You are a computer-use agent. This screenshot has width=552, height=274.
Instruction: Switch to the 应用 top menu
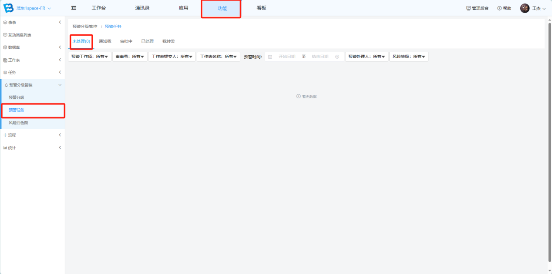(184, 8)
